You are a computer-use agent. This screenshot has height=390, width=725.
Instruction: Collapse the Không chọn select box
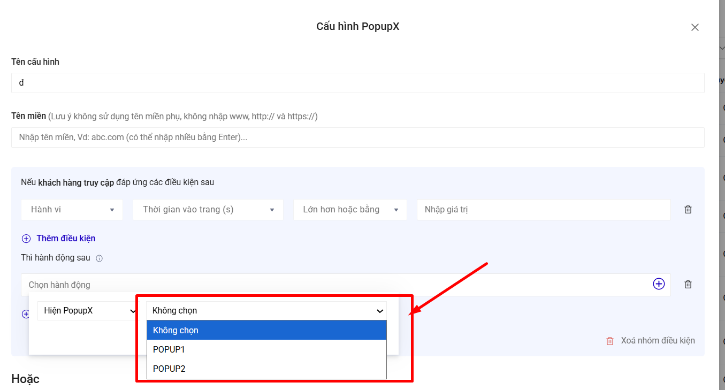tap(266, 311)
